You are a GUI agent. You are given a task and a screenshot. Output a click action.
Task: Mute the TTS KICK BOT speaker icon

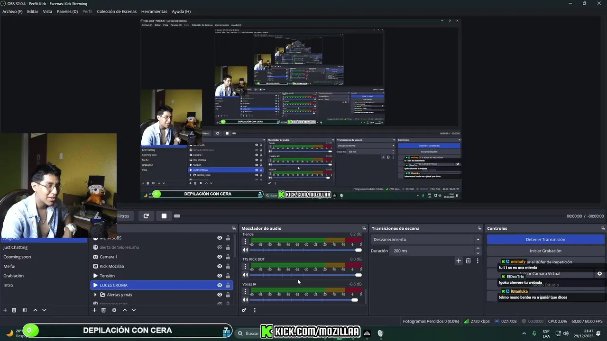(245, 275)
